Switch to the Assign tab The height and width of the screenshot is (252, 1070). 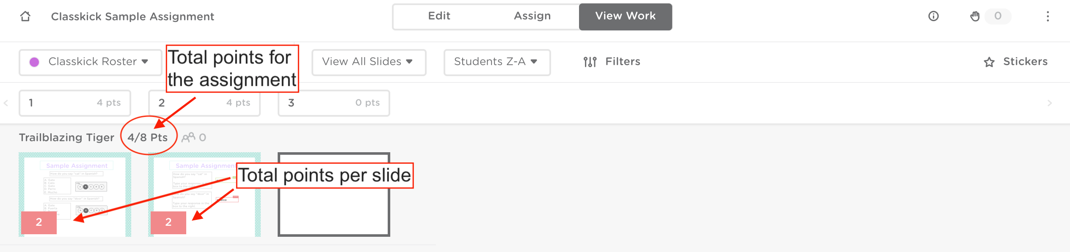532,16
